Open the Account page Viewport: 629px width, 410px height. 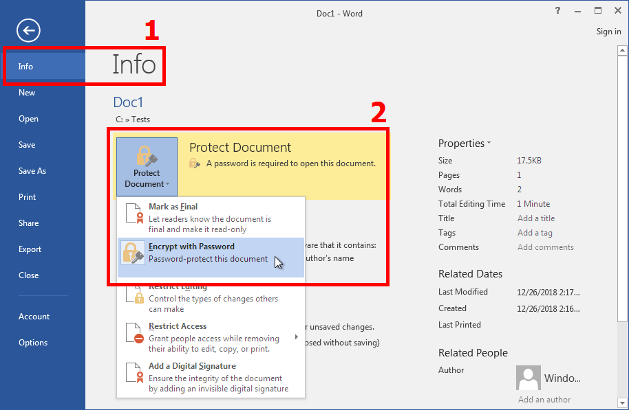(x=43, y=317)
